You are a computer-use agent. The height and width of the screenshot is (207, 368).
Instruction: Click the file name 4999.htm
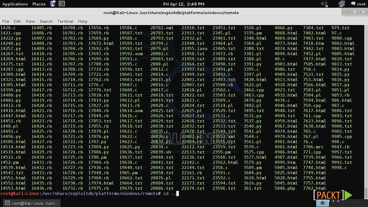point(285,162)
